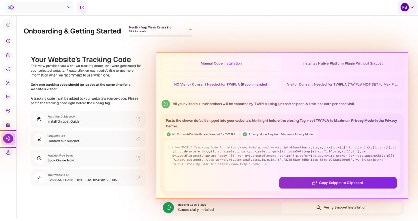
Task: Open website in new tab icon
Action: 82,7
